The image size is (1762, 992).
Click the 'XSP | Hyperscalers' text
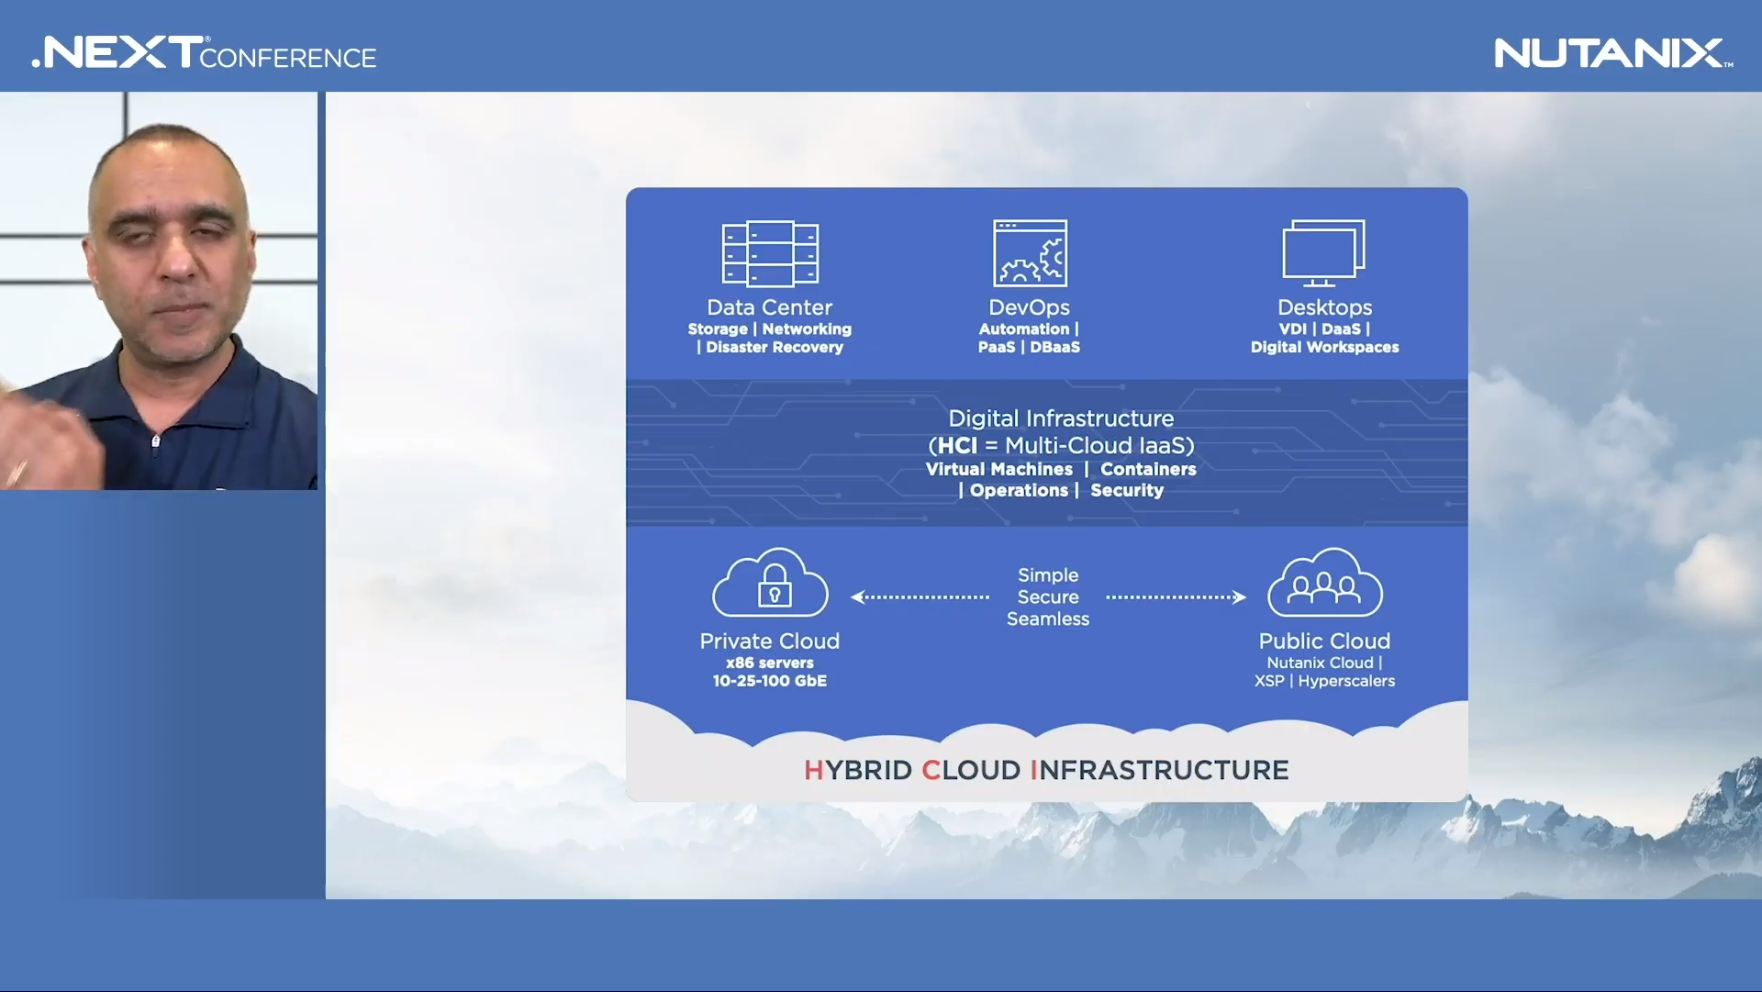(1324, 681)
